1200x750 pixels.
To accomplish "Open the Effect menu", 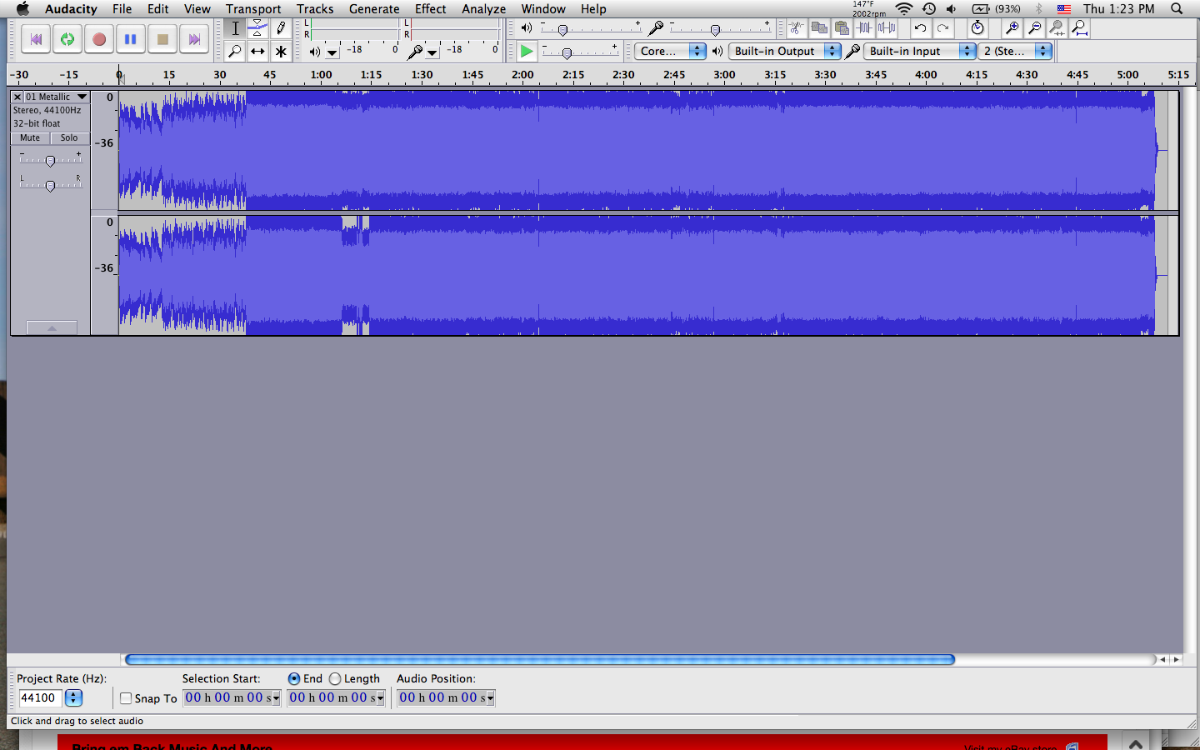I will (x=430, y=9).
